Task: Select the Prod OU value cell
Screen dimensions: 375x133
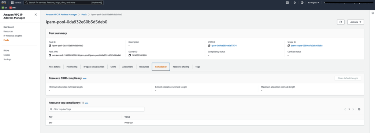Action: (x=129, y=122)
